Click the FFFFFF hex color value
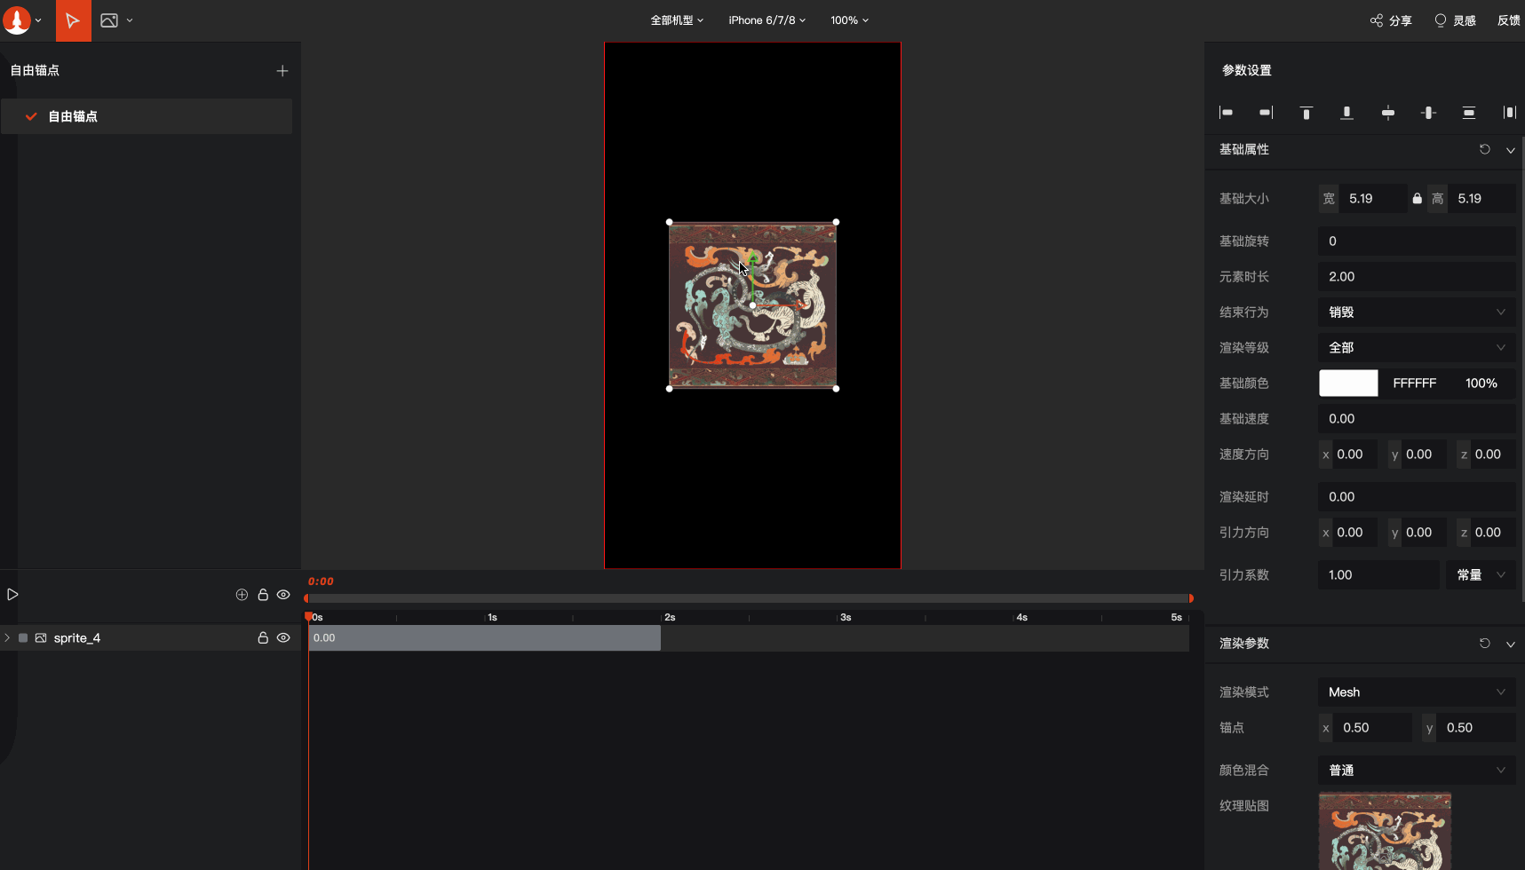Image resolution: width=1525 pixels, height=870 pixels. pos(1414,384)
